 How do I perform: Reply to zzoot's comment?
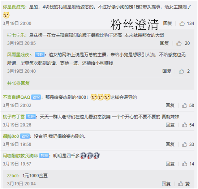coord(166,184)
